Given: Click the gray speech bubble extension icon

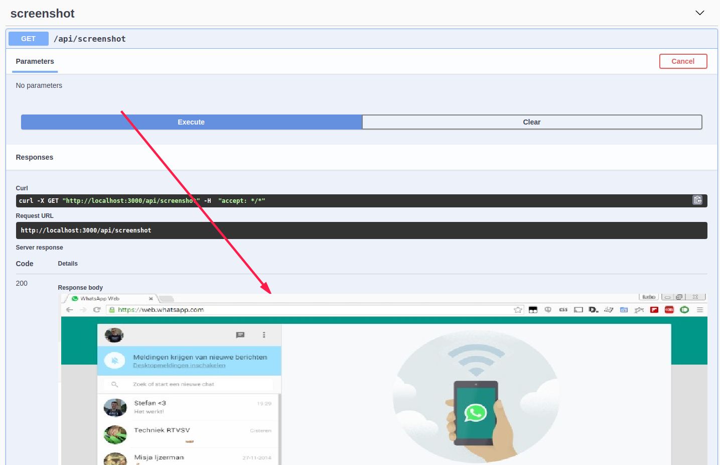Looking at the screenshot, I should point(548,310).
